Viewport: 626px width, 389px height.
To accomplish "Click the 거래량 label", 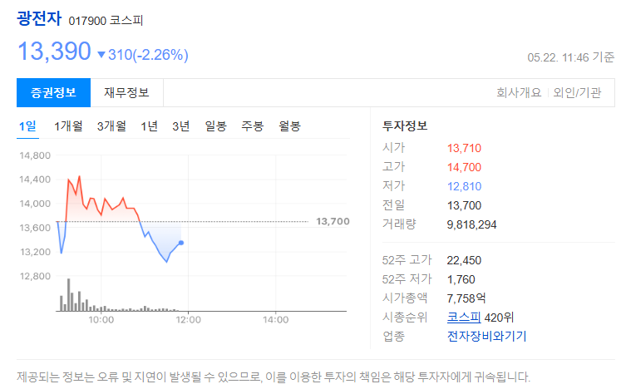I will [x=399, y=224].
